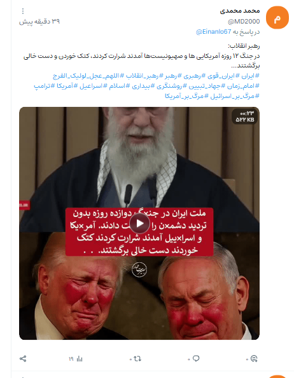Image resolution: width=294 pixels, height=378 pixels.
Task: Open the #اللهم_عجل_لولیک_الفرج hashtag
Action: coord(86,76)
